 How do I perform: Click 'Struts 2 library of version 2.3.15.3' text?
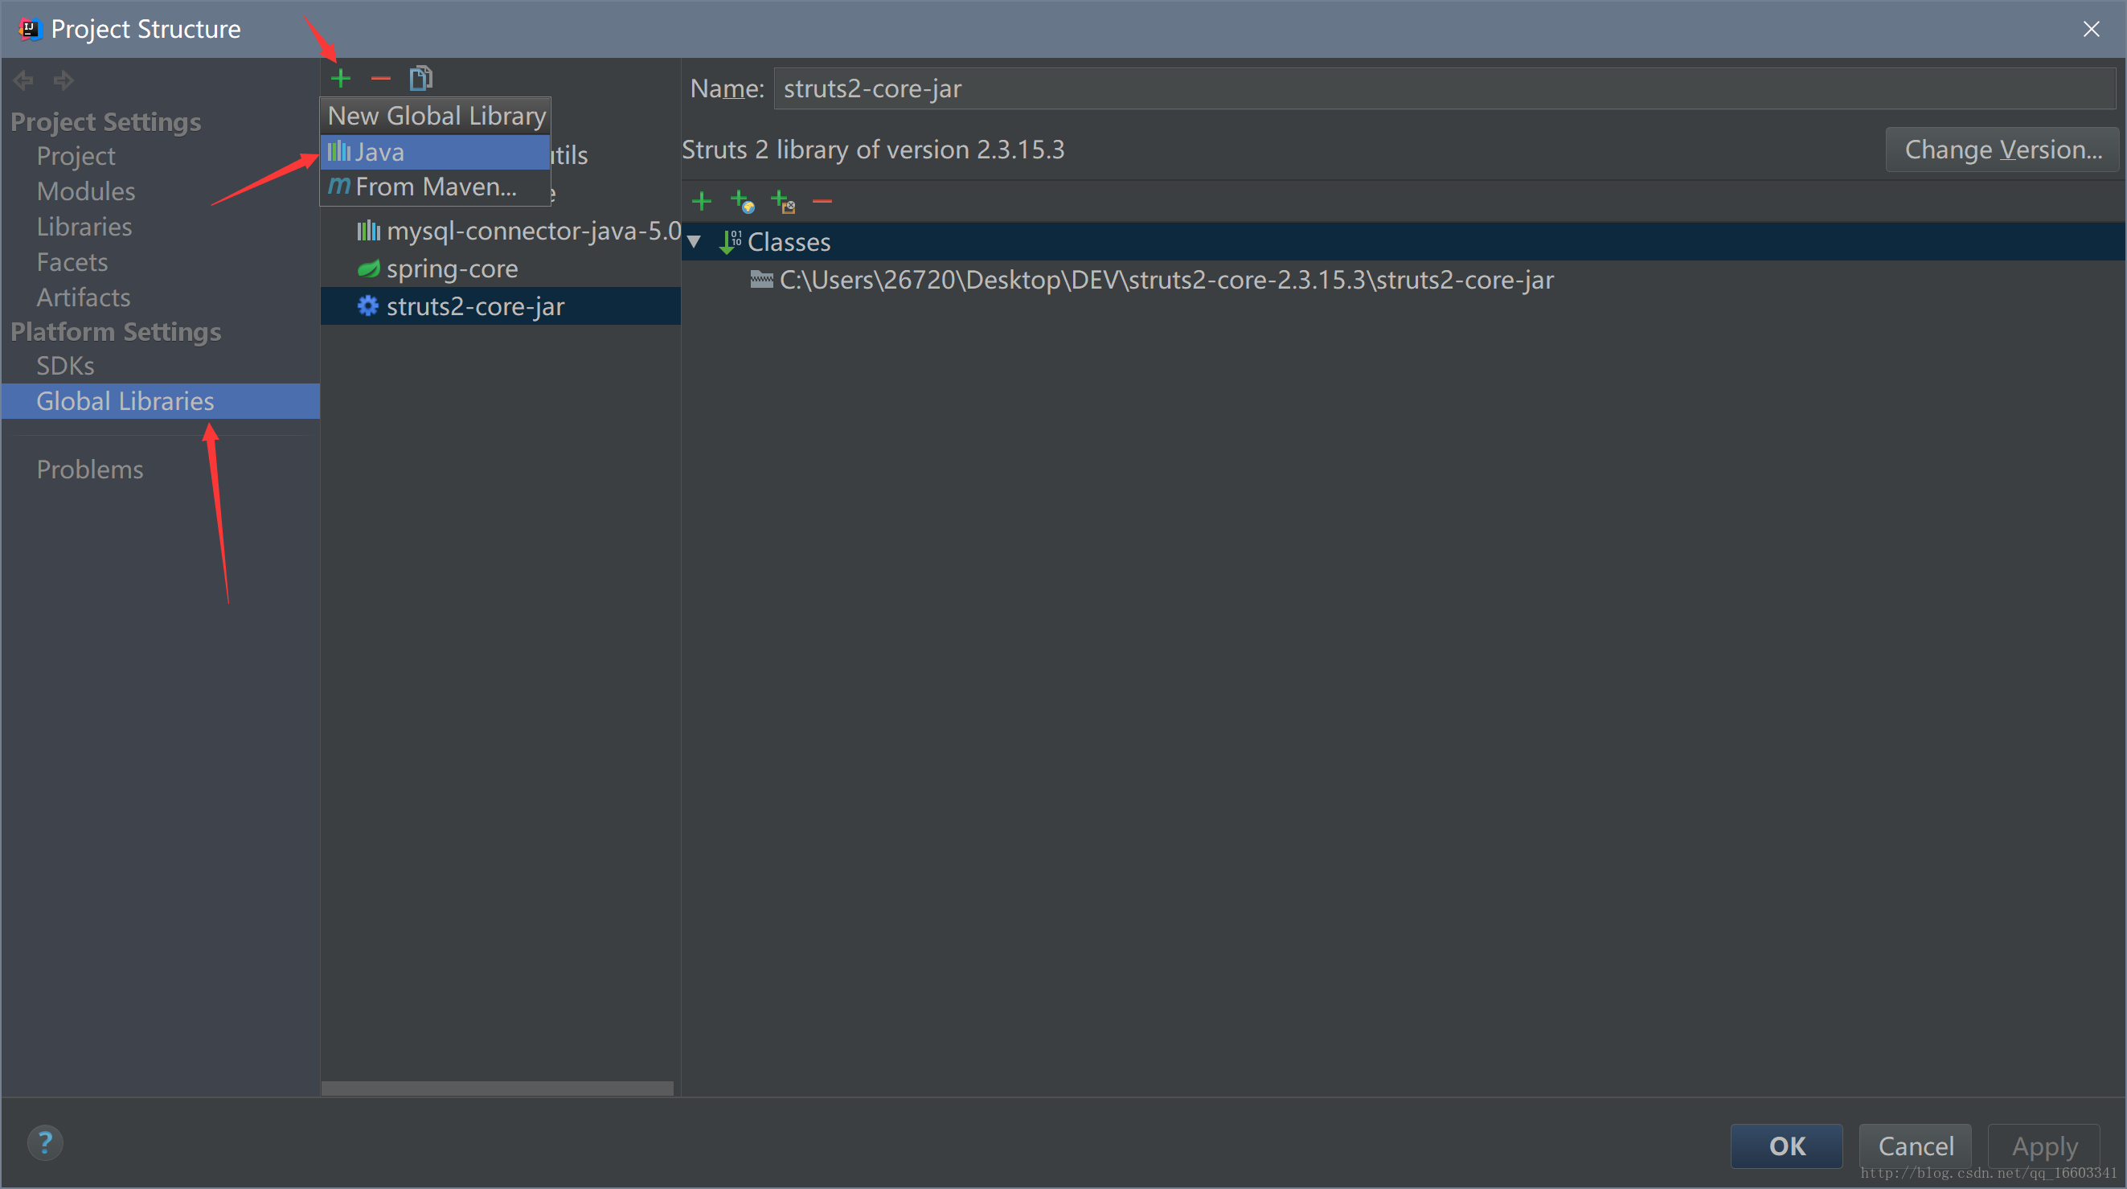point(874,150)
